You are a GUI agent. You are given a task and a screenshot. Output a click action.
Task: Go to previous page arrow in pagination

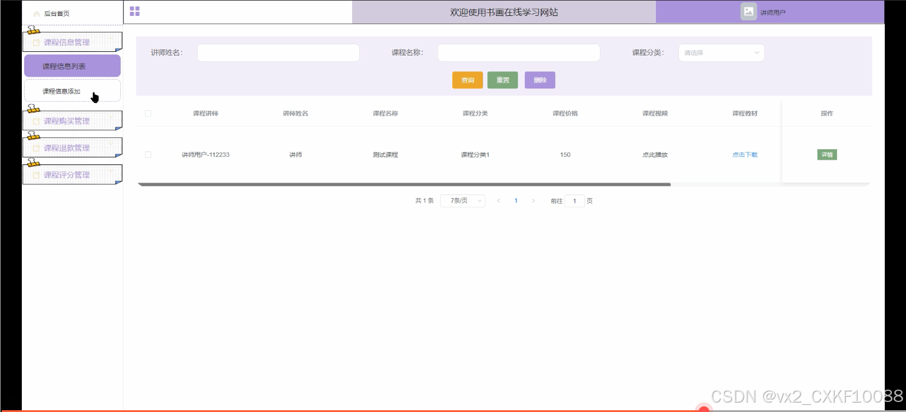coord(498,201)
